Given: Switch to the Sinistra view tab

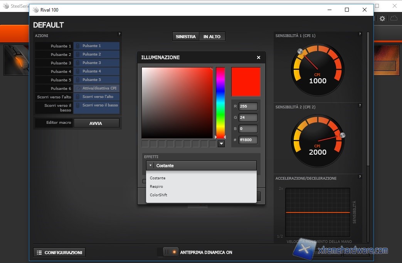Looking at the screenshot, I should (x=186, y=37).
